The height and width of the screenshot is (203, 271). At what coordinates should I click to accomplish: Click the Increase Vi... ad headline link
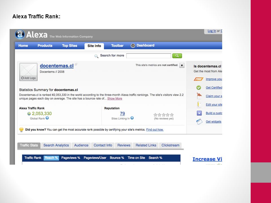tap(207, 159)
